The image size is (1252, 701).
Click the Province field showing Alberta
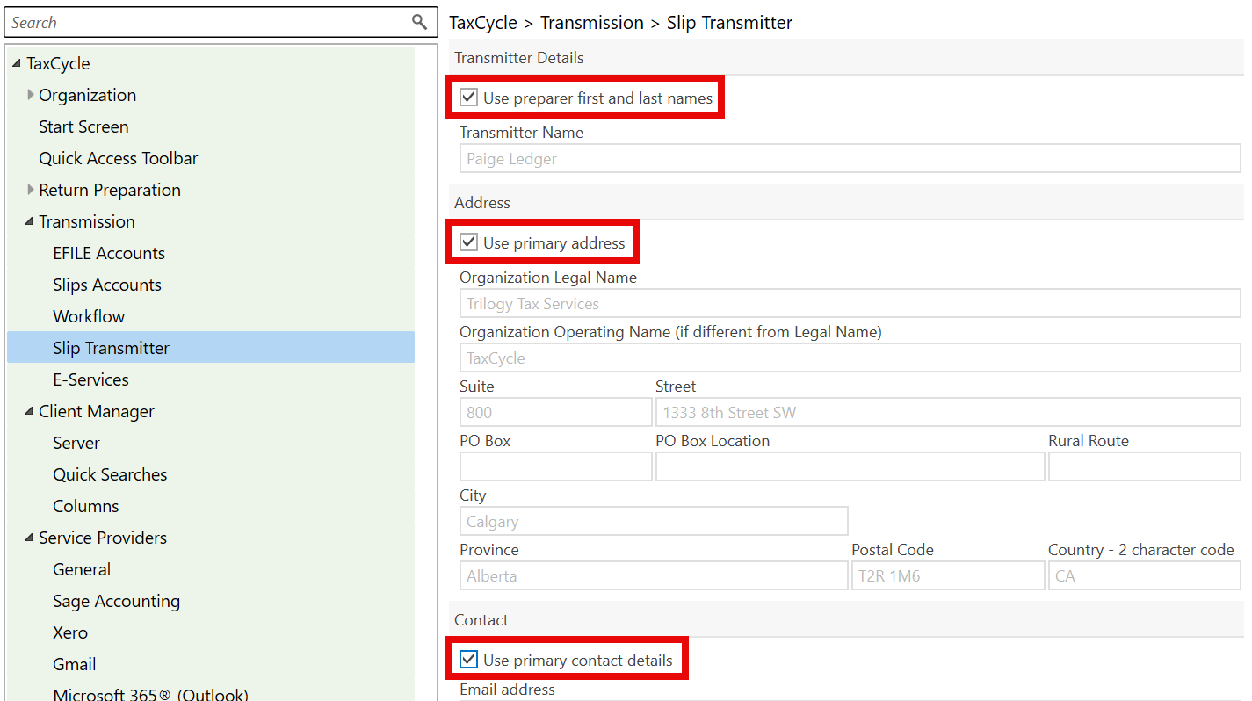[x=654, y=576]
